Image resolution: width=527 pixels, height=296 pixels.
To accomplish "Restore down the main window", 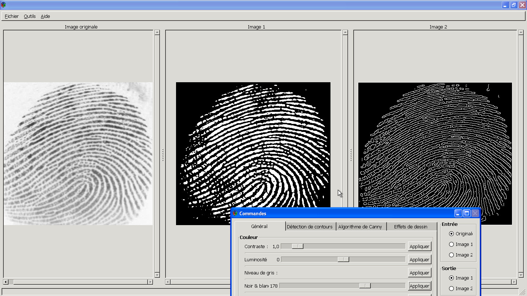I will 514,5.
